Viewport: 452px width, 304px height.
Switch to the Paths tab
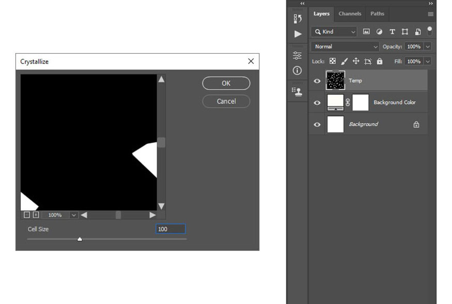[377, 14]
